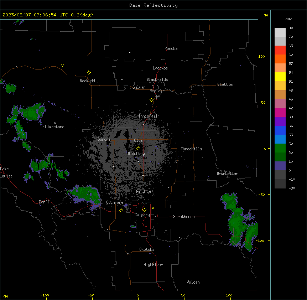Screen dimensions: 307x300
Task: Click the HighRiver town label
Action: click(153, 265)
